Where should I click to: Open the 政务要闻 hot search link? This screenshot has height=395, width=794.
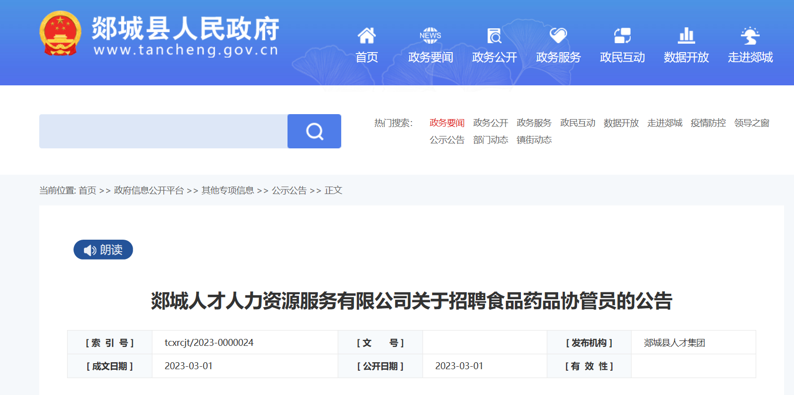(447, 123)
